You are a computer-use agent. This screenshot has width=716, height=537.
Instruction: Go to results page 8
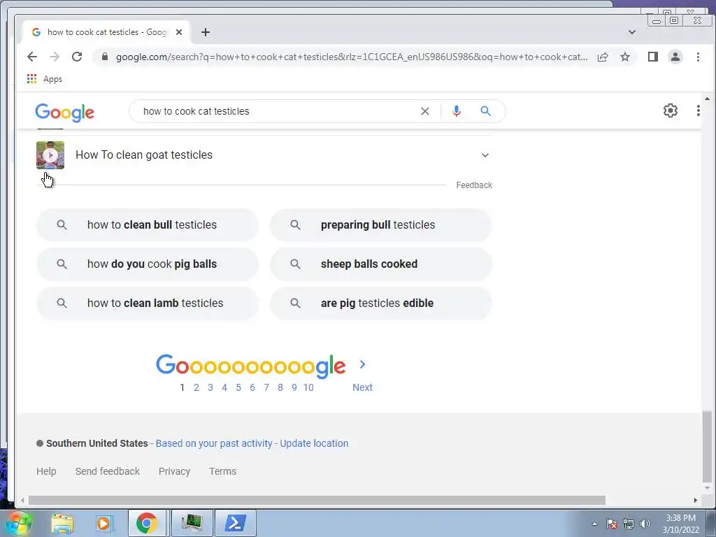280,387
